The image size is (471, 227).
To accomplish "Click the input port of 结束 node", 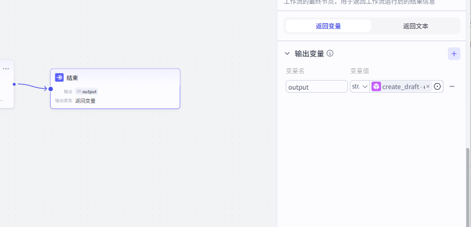I will pos(51,88).
